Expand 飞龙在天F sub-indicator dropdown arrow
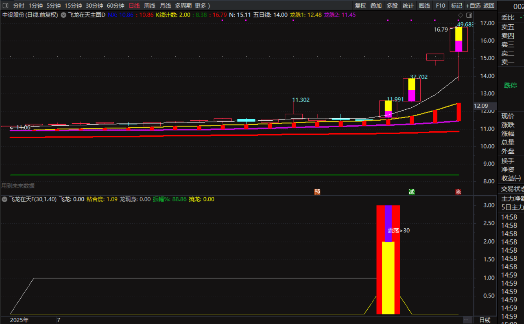524x324 pixels. (4, 199)
